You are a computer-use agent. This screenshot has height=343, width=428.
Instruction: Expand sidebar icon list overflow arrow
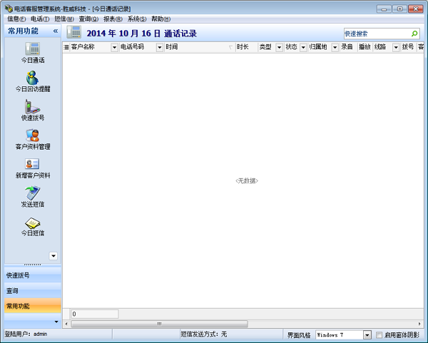[x=53, y=256]
